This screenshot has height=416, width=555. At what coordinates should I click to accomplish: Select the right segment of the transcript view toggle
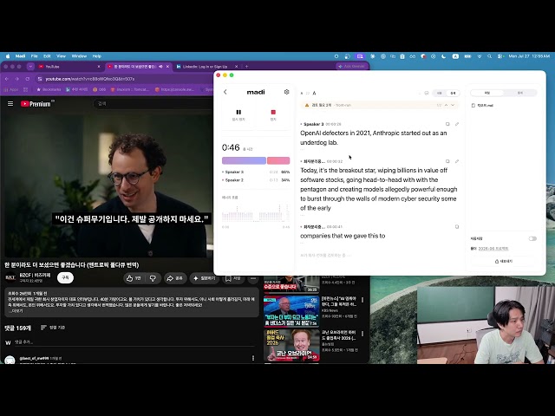click(453, 93)
